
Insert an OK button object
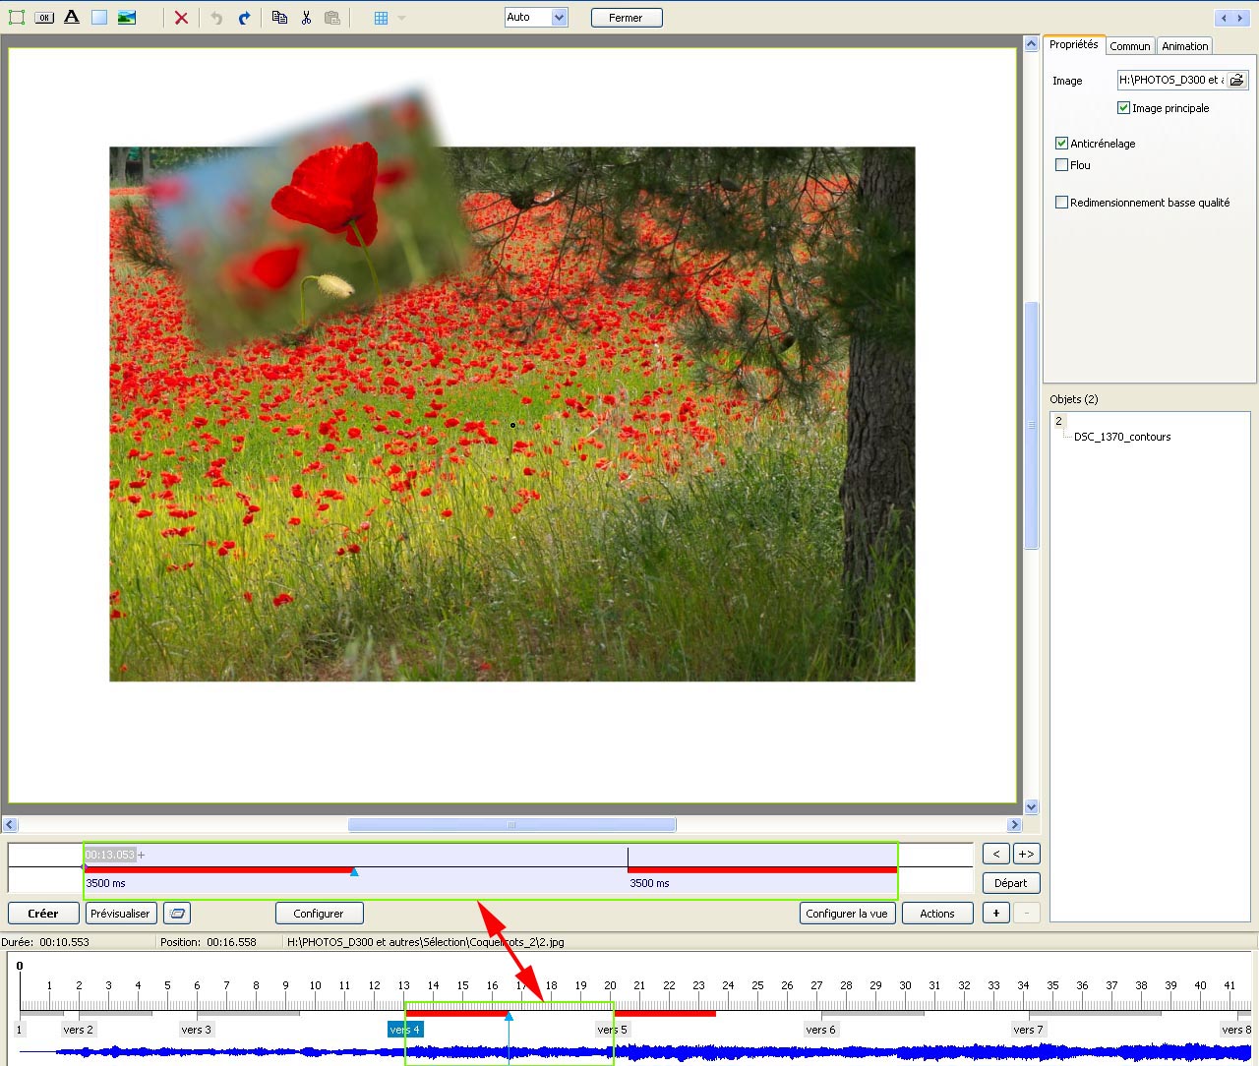click(x=44, y=18)
